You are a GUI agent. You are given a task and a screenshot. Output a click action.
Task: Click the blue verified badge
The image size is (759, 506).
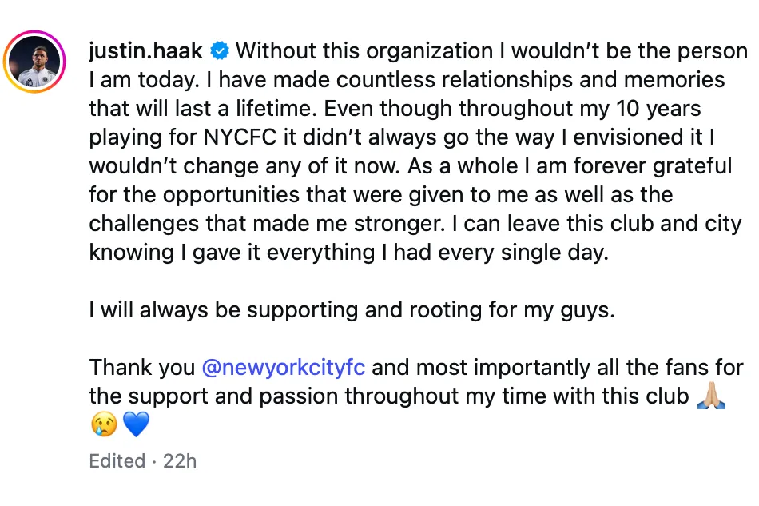220,52
